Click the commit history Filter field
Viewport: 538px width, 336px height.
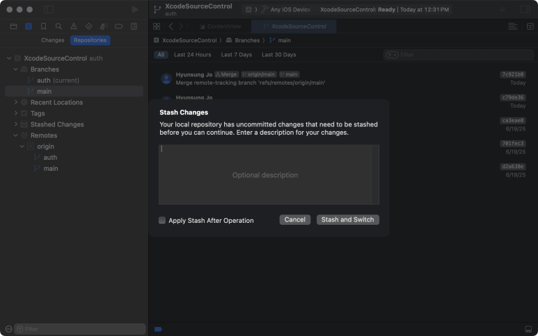459,55
